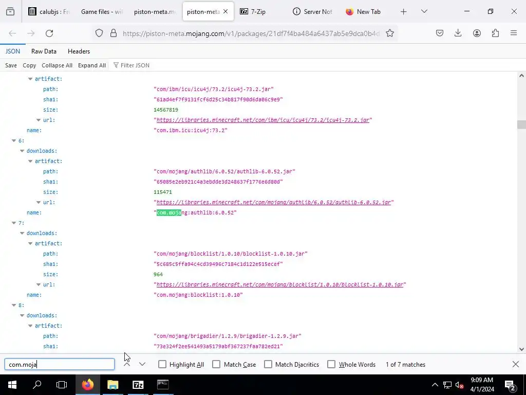The image size is (526, 395).
Task: Open Windows Start menu
Action: coord(12,385)
